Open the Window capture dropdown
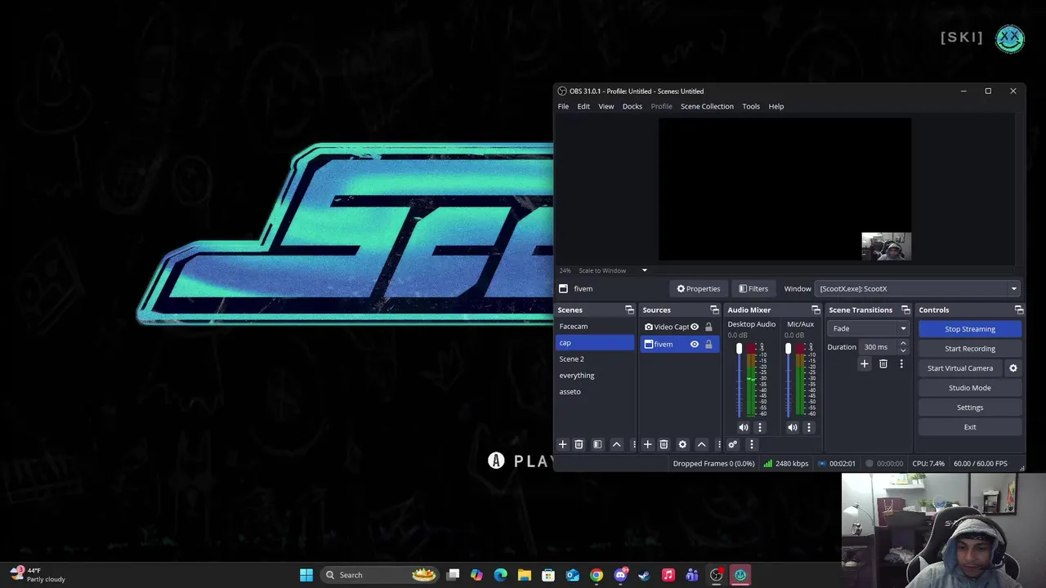The height and width of the screenshot is (588, 1046). pyautogui.click(x=918, y=288)
